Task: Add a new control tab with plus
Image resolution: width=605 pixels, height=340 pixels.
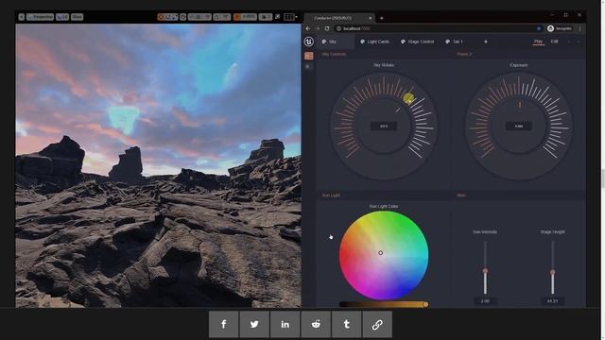Action: tap(486, 42)
